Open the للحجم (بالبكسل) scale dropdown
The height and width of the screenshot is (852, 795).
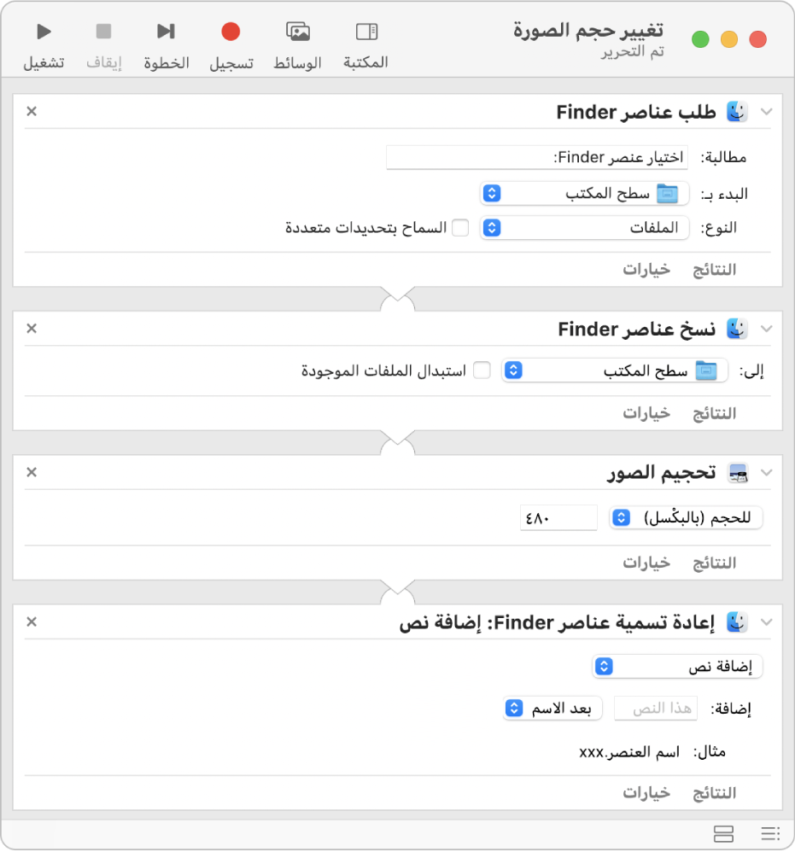(686, 518)
